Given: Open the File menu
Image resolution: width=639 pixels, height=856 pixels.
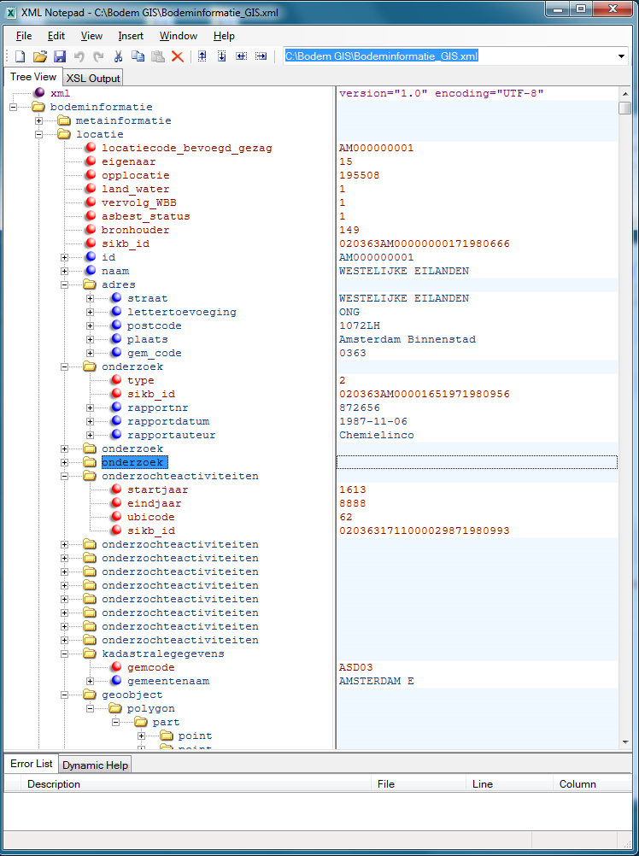Looking at the screenshot, I should tap(24, 36).
